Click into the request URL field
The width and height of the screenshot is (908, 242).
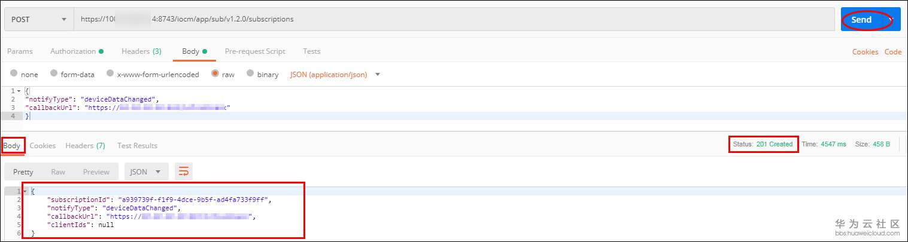pos(455,19)
